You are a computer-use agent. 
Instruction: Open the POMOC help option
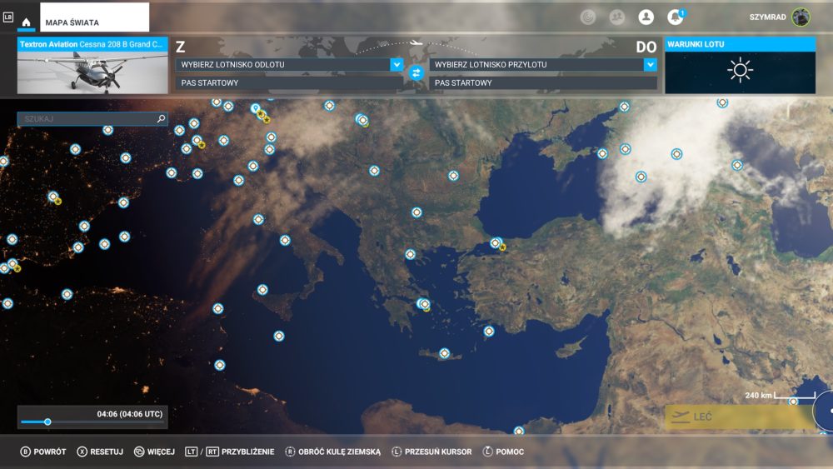pyautogui.click(x=503, y=452)
